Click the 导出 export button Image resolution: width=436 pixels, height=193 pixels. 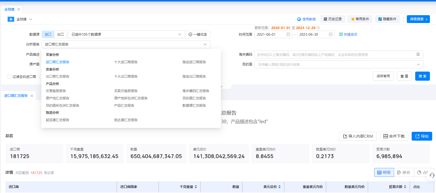pos(422,136)
